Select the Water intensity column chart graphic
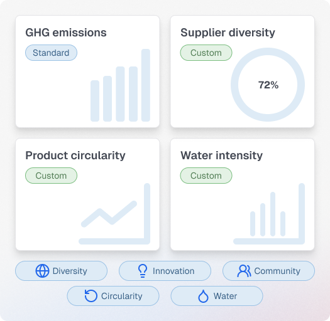The image size is (330, 321). pos(269,214)
